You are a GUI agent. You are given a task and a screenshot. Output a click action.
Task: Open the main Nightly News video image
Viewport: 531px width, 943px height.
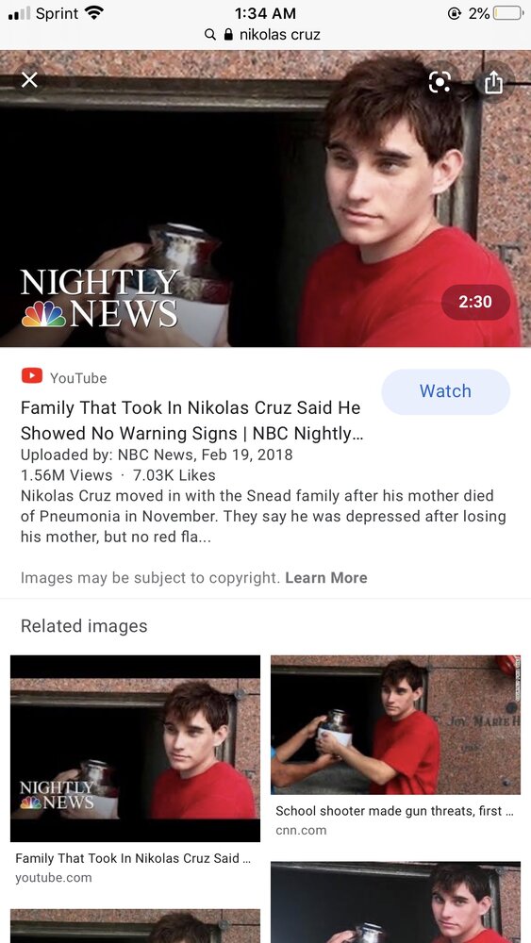tap(265, 198)
